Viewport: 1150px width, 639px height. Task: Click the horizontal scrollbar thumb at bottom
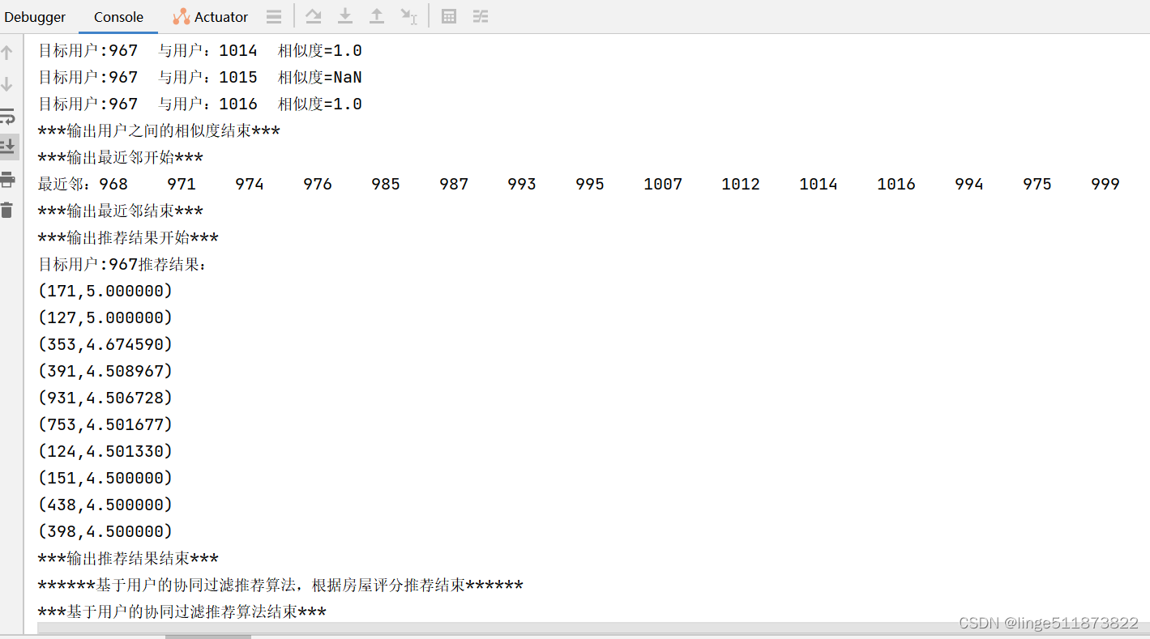pyautogui.click(x=208, y=637)
